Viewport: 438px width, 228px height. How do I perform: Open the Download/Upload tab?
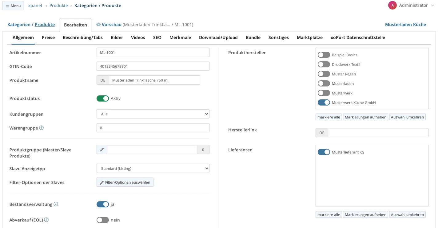tap(218, 38)
